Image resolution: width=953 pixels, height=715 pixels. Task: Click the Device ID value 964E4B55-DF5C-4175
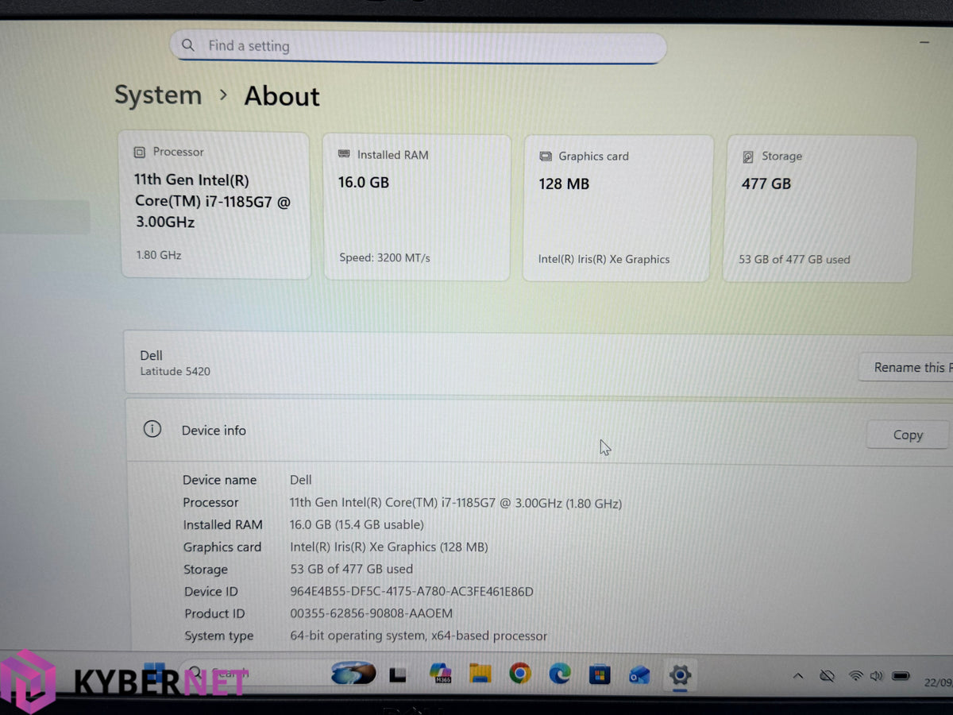coord(411,592)
